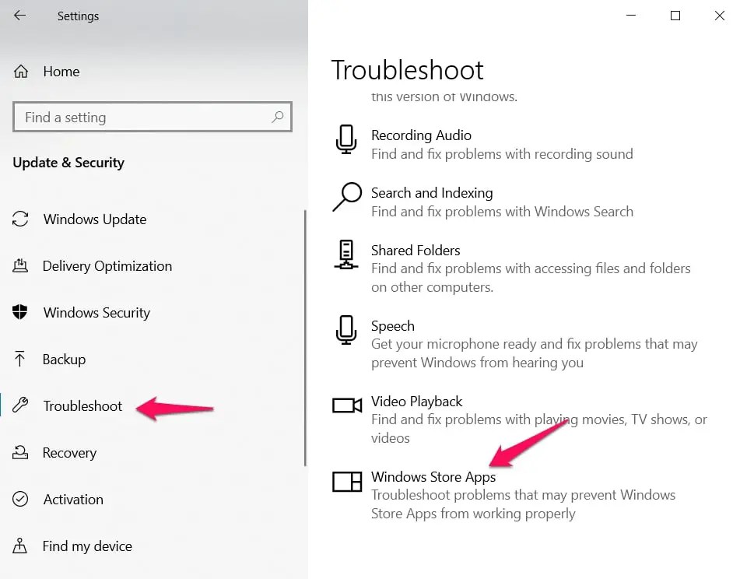740x579 pixels.
Task: Click the sidebar vertical scrollbar
Action: pyautogui.click(x=305, y=338)
